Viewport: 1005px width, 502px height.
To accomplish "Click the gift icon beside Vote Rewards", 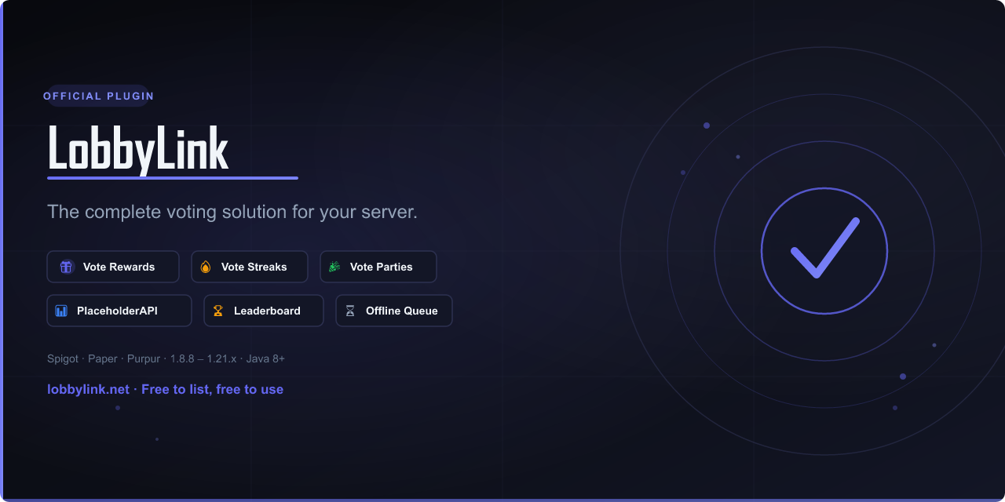I will click(66, 267).
